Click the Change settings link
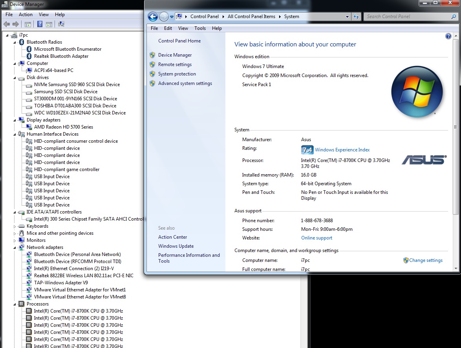 426,260
